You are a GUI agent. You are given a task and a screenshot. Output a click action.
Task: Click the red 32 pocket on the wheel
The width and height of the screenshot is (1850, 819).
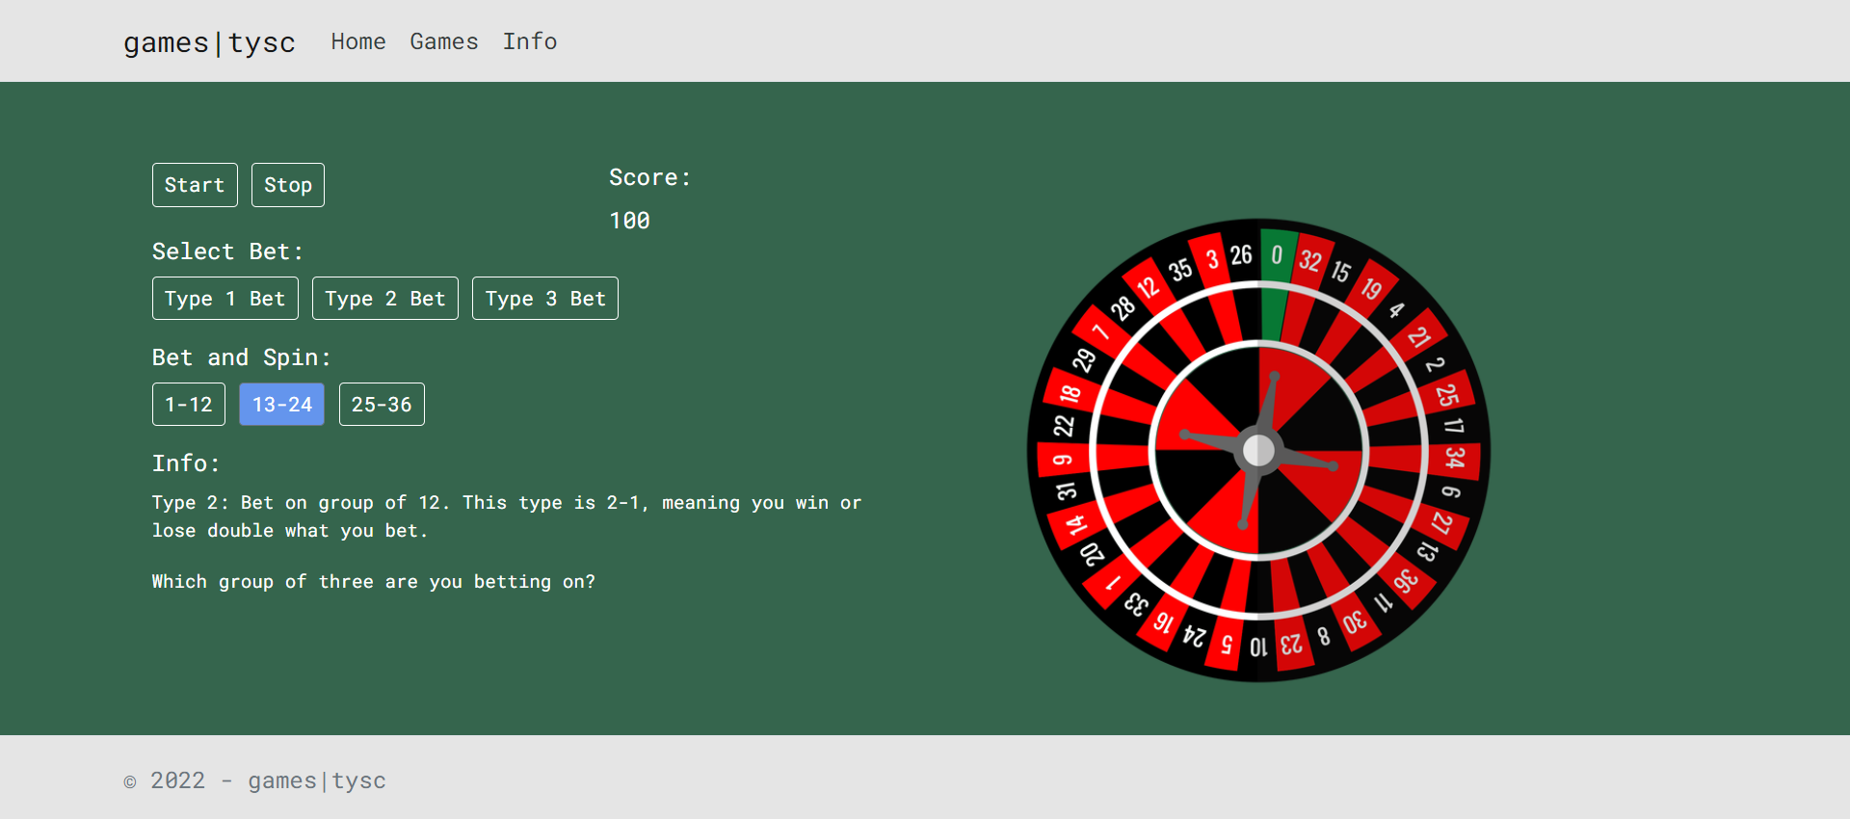tap(1310, 260)
